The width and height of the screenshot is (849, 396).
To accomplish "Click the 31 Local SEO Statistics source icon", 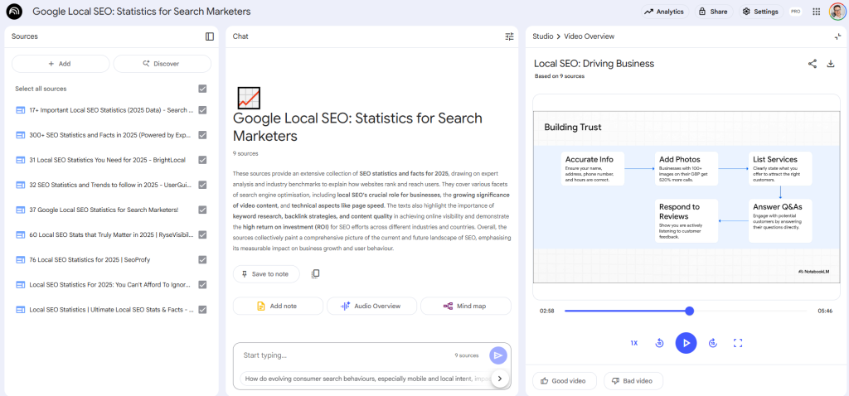I will [21, 160].
